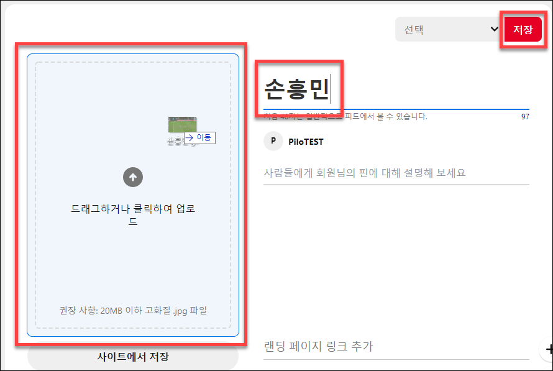Click the dragged soccer image thumbnail

pos(182,124)
